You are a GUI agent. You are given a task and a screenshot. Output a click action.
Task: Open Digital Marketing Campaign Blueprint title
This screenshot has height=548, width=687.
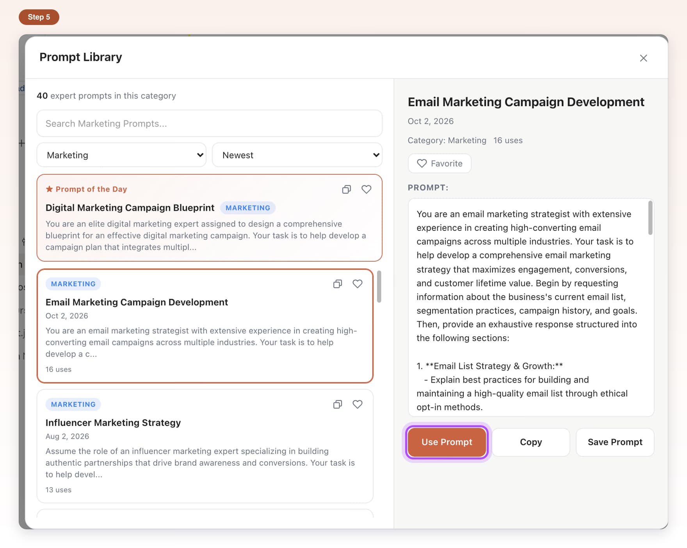tap(130, 207)
